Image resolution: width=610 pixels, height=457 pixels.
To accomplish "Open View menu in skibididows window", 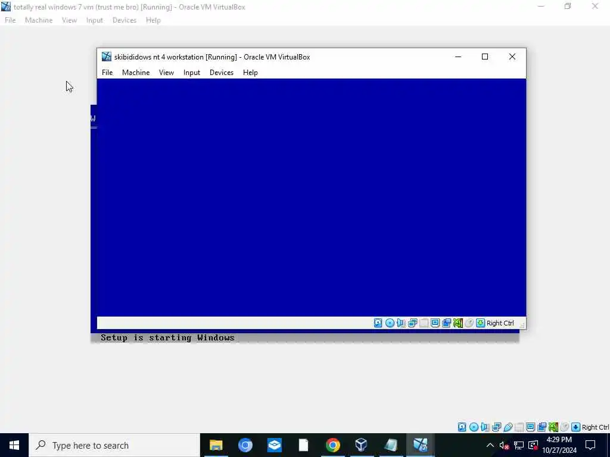I will (x=167, y=73).
